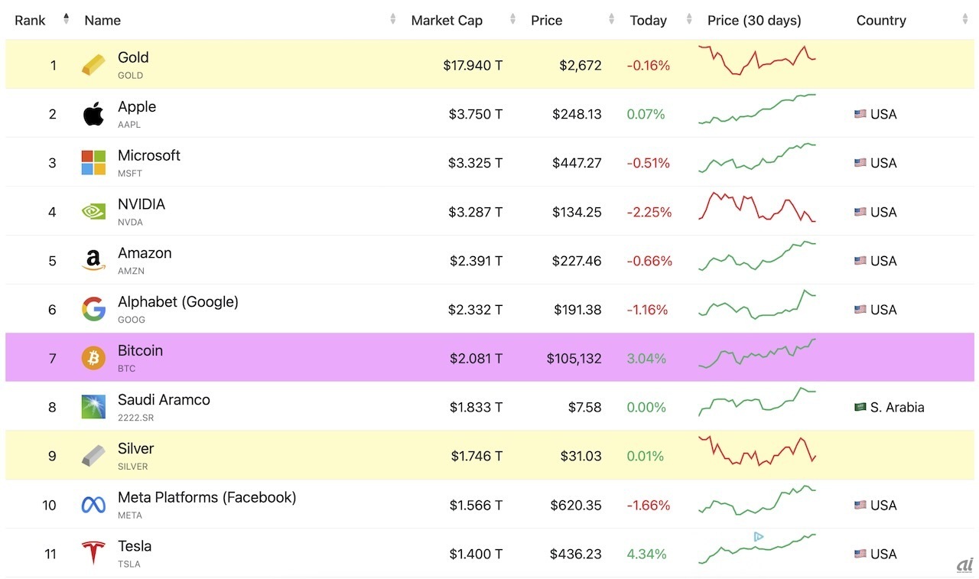The height and width of the screenshot is (579, 979).
Task: Open the Alphabet (Google) link
Action: pos(178,301)
